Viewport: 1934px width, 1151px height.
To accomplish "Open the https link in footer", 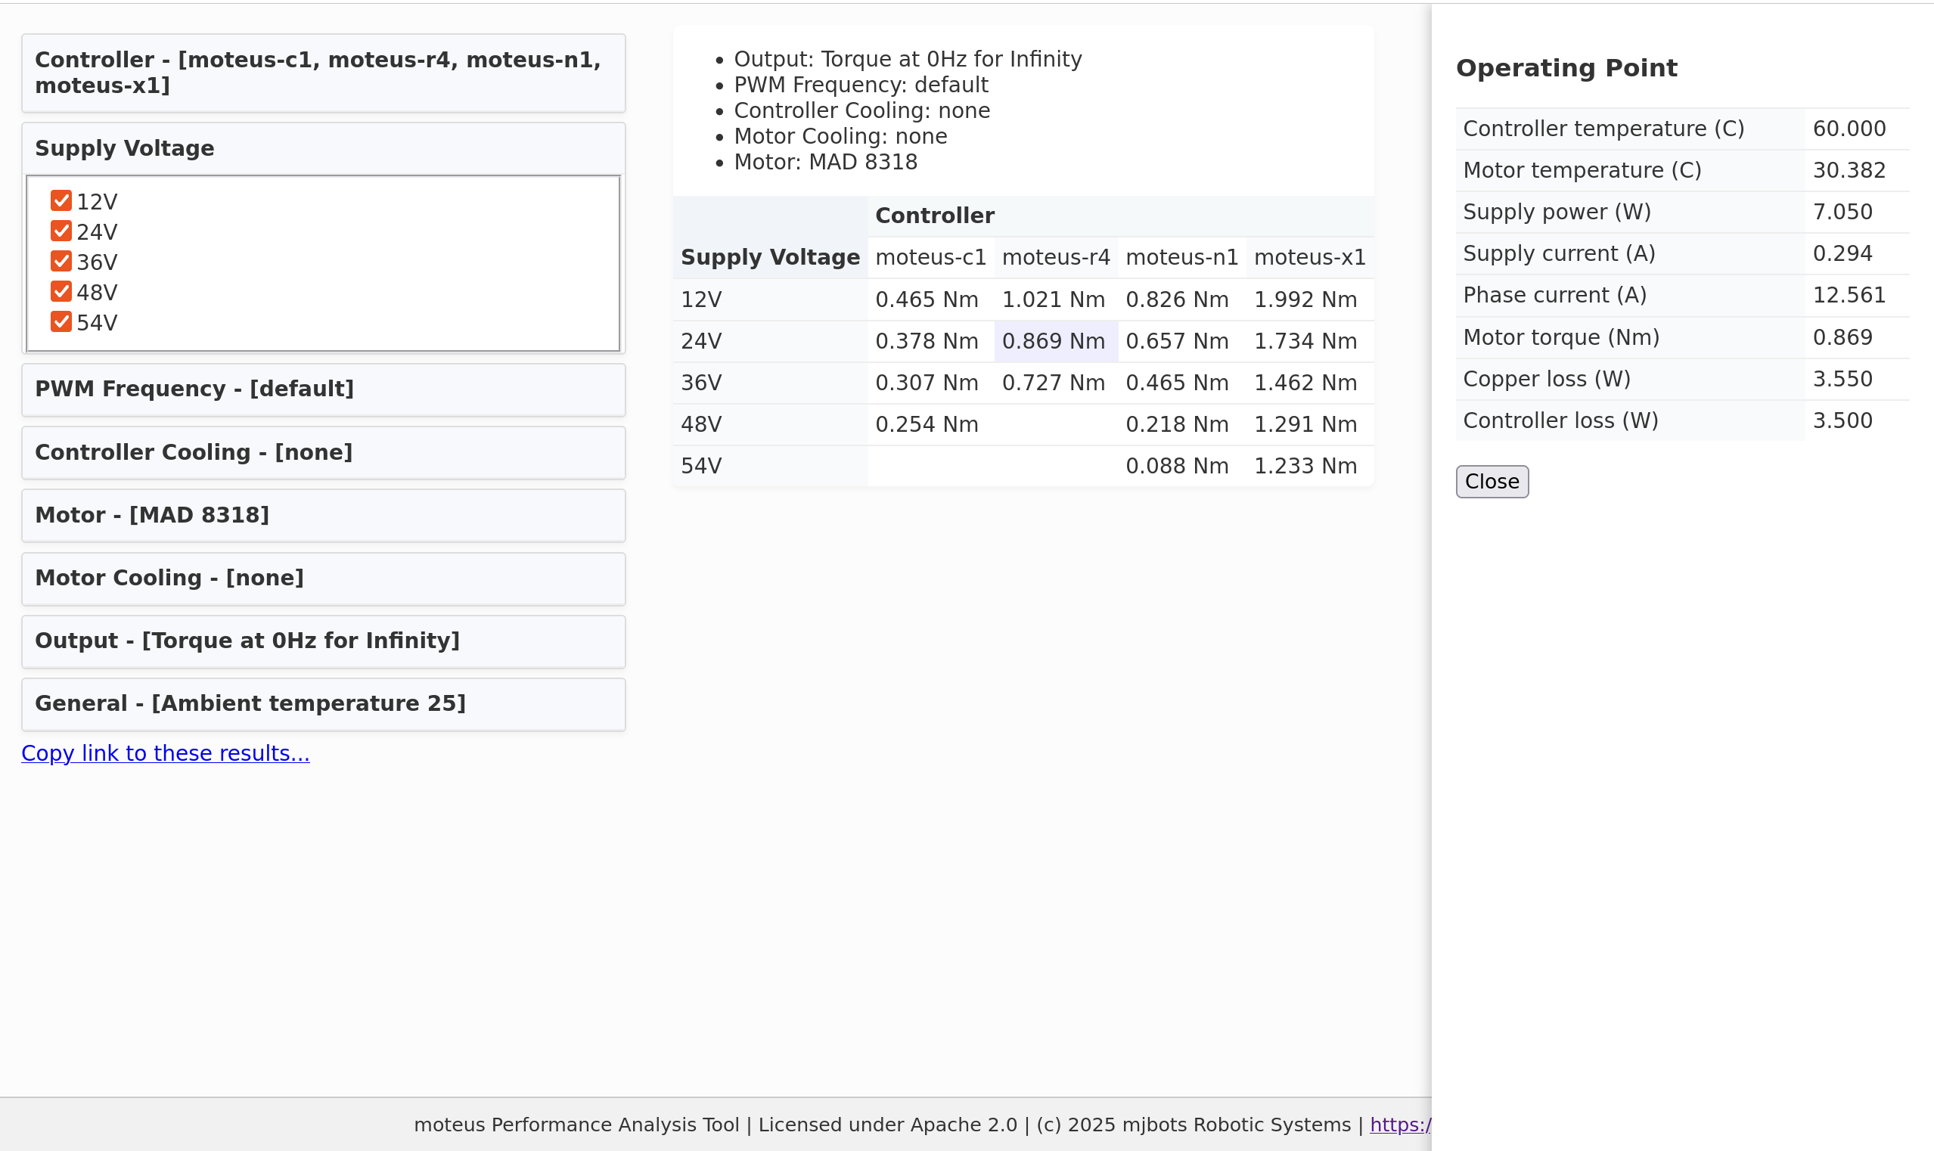I will (1399, 1125).
